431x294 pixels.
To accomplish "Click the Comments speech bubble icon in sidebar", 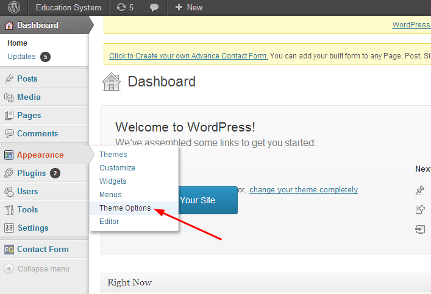I will [x=9, y=133].
